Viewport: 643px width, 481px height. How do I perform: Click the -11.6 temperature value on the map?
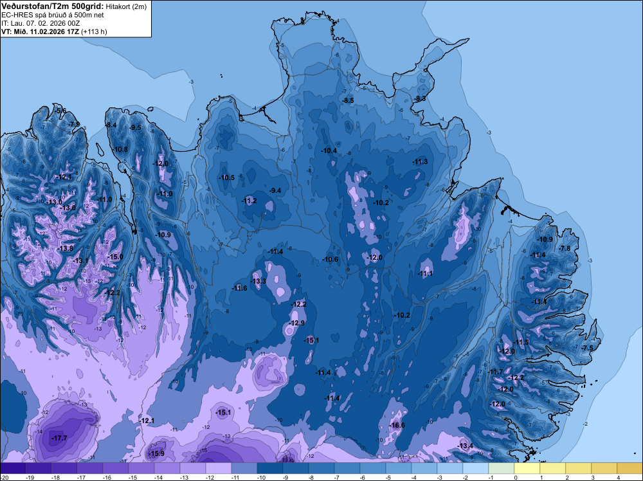point(239,288)
